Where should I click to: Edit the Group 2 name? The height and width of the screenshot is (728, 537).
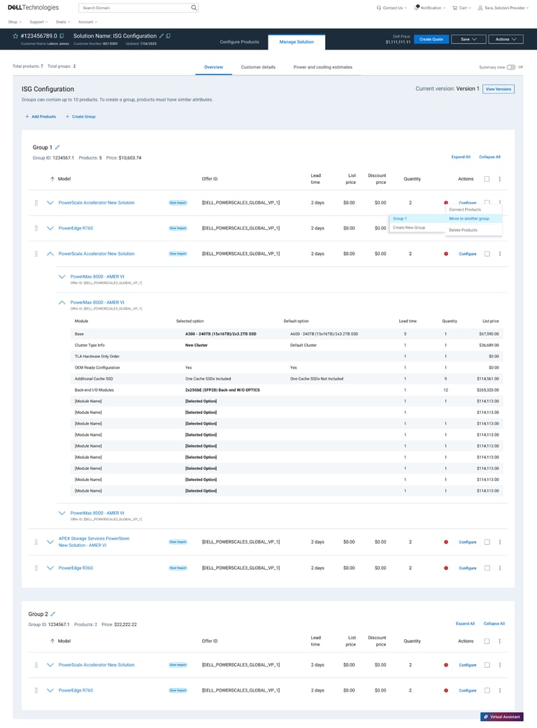tap(53, 614)
